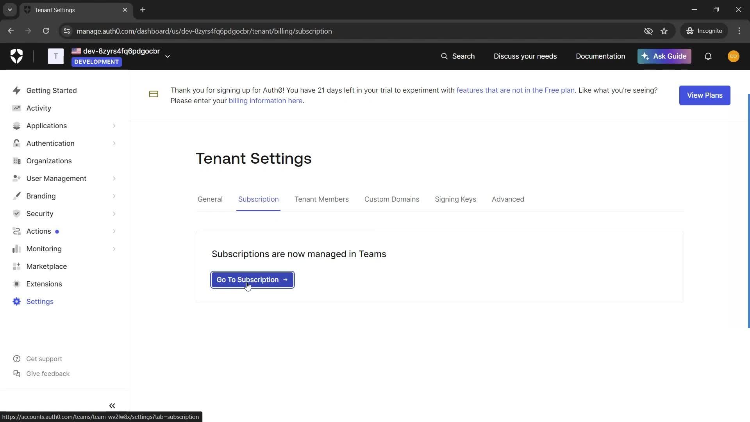Switch to the General tab

click(210, 199)
